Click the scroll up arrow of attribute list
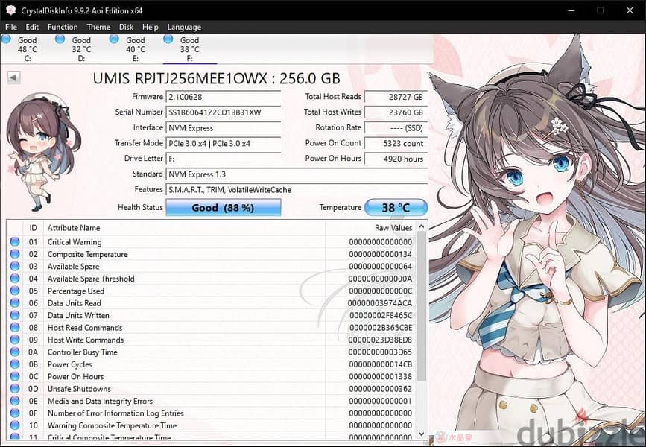The image size is (646, 447). point(422,226)
